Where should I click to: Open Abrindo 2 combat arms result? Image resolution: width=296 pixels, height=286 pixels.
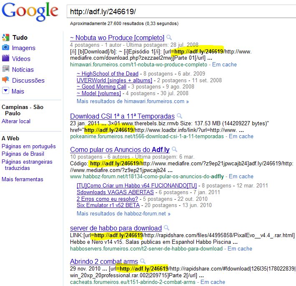(x=104, y=262)
